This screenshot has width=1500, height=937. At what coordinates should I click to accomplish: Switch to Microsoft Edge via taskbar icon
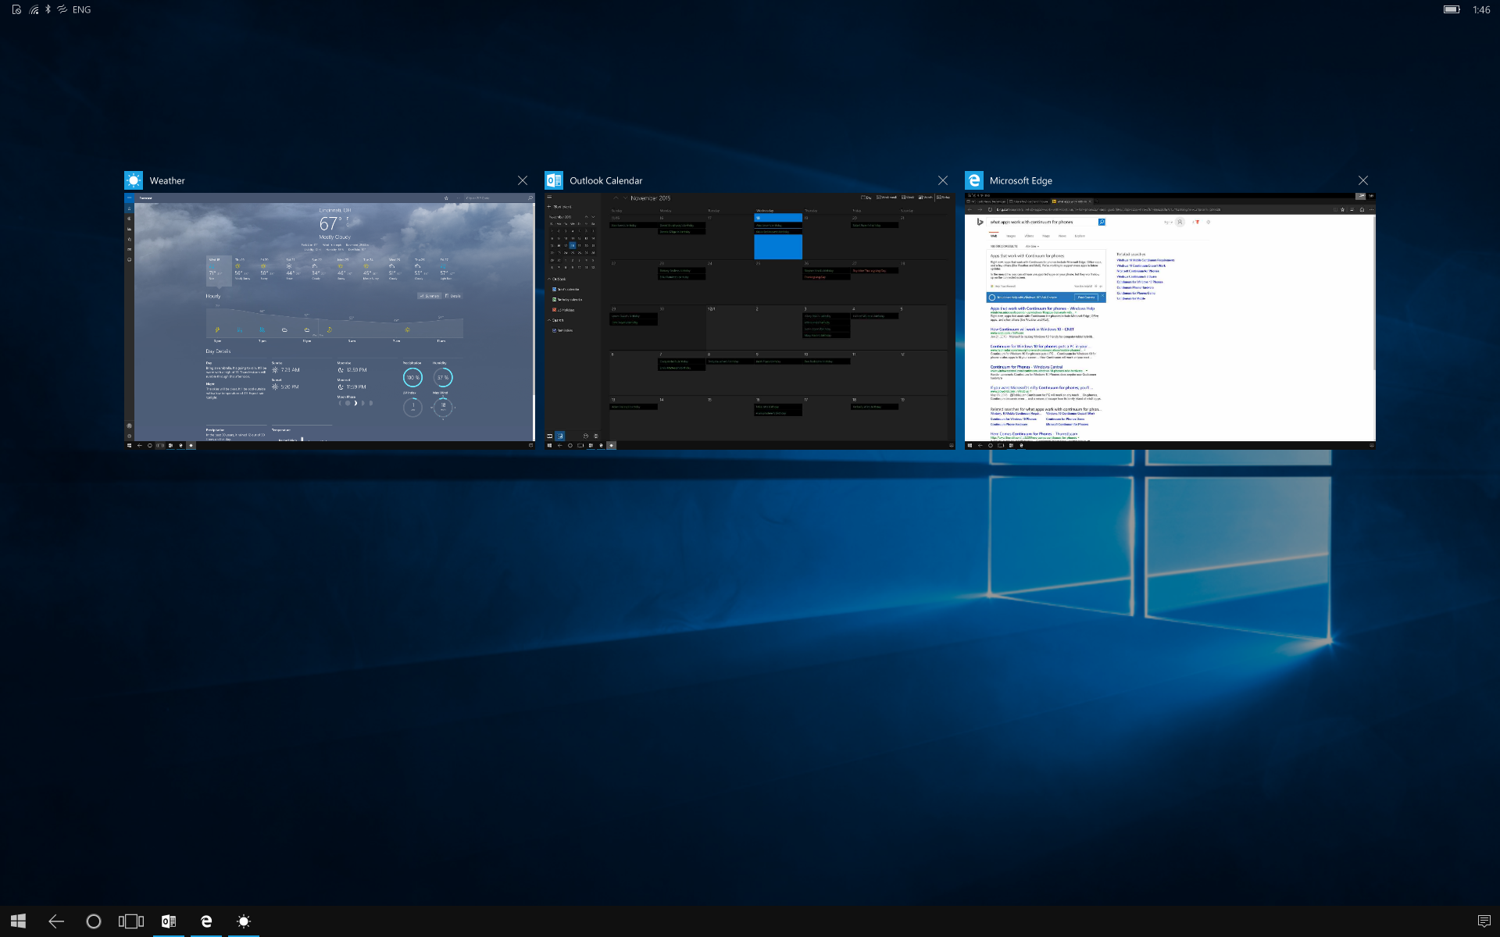pos(206,921)
